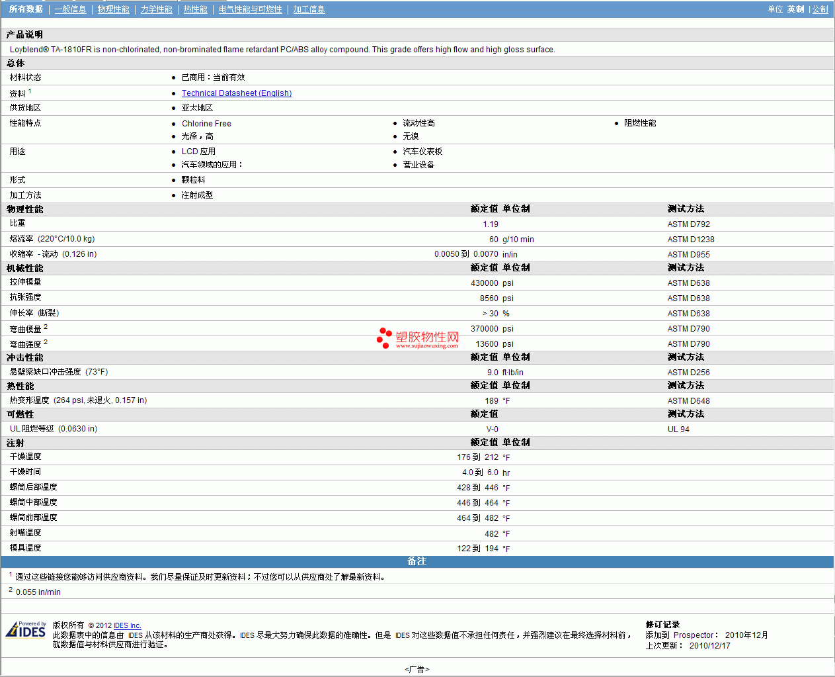The width and height of the screenshot is (835, 677).
Task: Click the 备注 notes header bar
Action: (417, 562)
